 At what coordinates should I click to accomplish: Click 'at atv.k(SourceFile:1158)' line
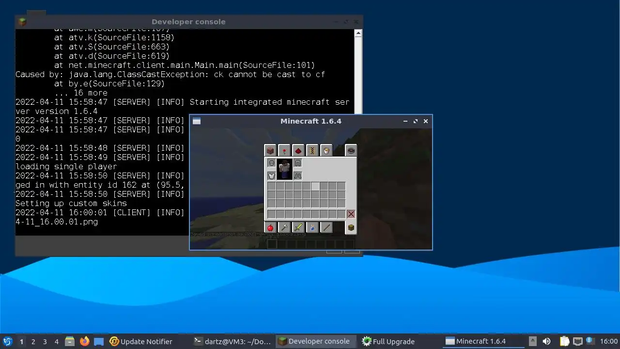coord(114,37)
